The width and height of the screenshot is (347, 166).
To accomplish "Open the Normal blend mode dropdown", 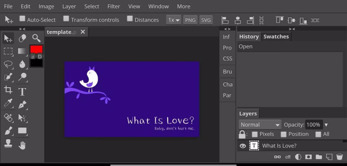I will 260,125.
